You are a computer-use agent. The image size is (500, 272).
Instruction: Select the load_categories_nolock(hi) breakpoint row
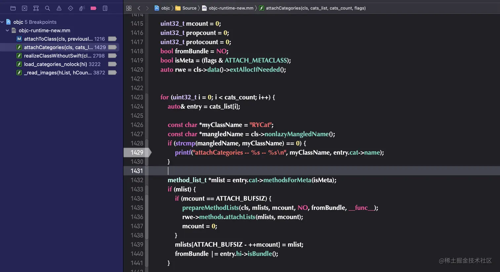tap(60, 64)
